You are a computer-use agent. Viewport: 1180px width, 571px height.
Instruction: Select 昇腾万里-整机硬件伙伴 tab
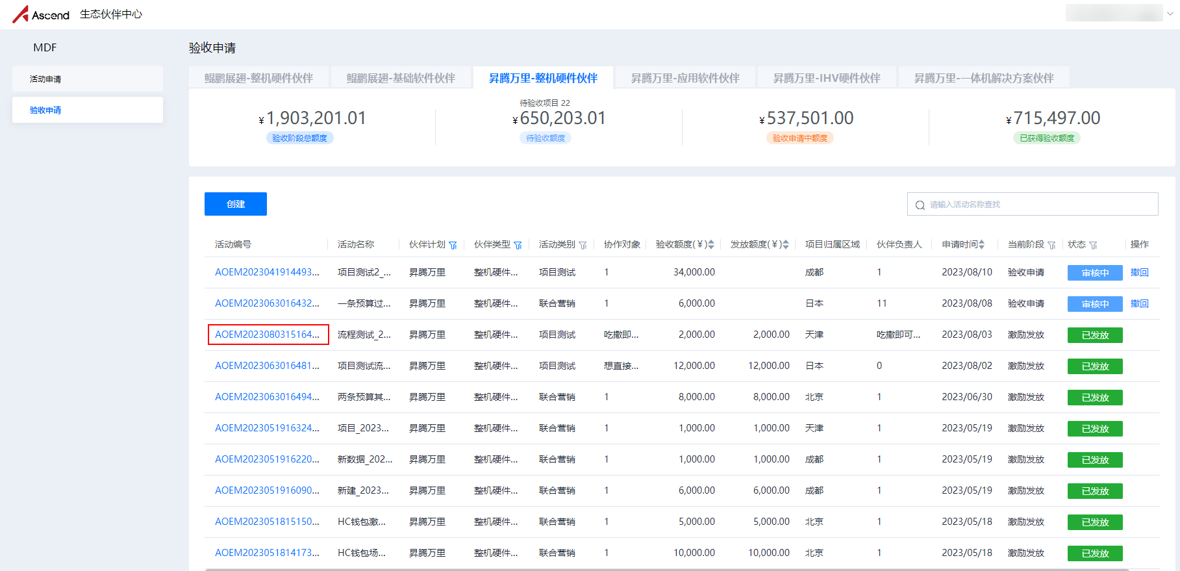[x=543, y=78]
